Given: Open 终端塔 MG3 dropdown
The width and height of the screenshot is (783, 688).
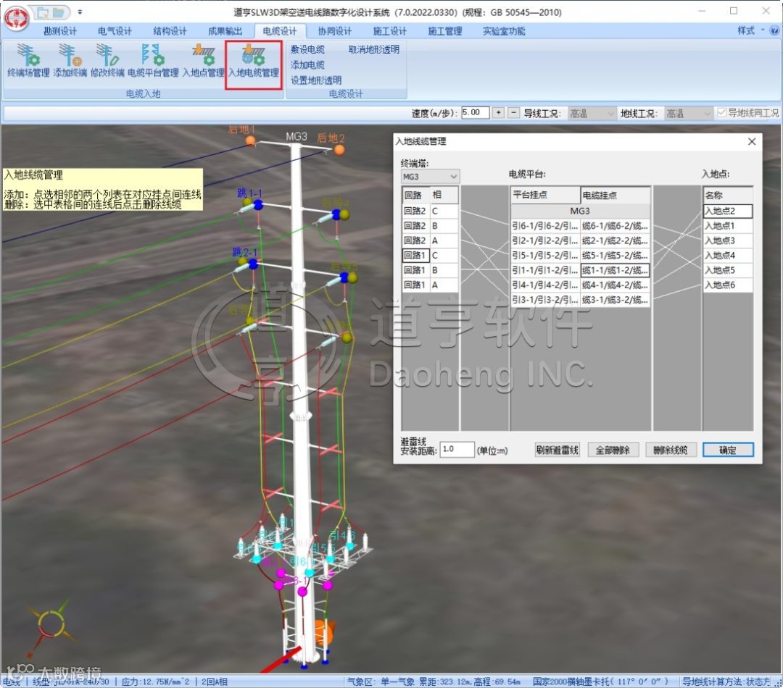Looking at the screenshot, I should [x=430, y=177].
